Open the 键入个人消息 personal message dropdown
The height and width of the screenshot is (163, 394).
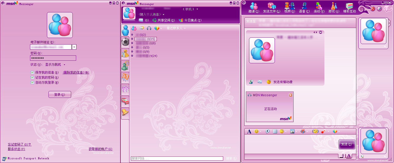click(152, 15)
